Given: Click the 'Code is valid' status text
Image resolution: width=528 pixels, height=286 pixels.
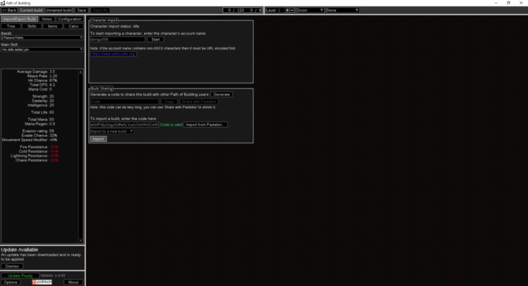Looking at the screenshot, I should tap(171, 125).
